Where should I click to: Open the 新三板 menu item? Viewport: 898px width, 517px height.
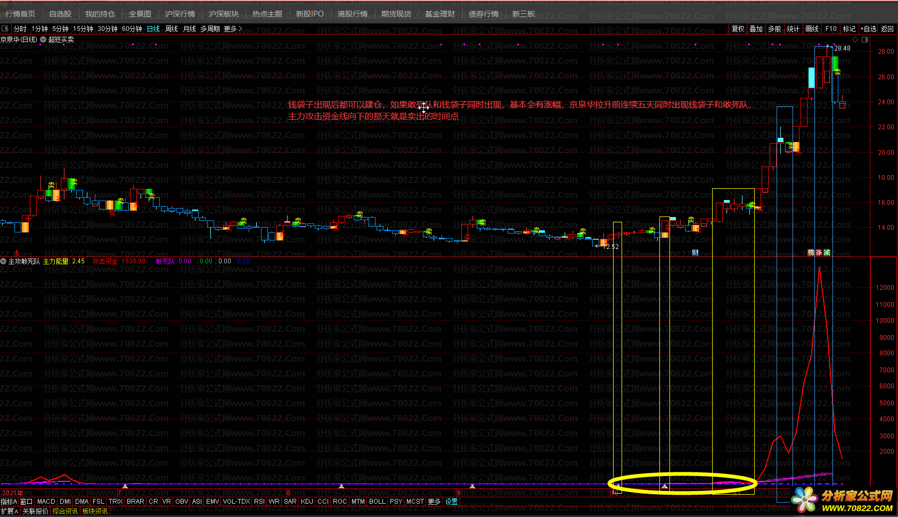[524, 14]
